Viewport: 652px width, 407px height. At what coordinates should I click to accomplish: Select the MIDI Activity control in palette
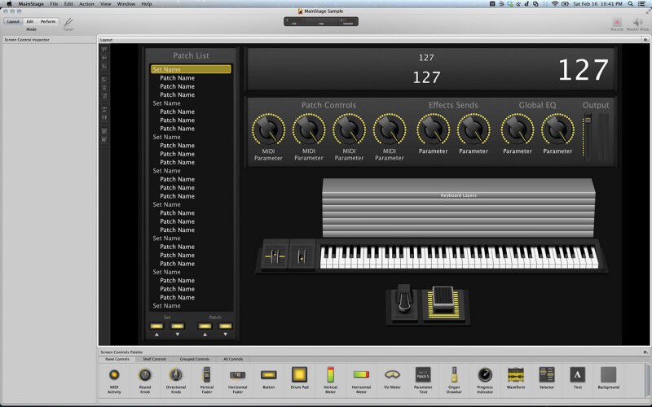[x=114, y=379]
